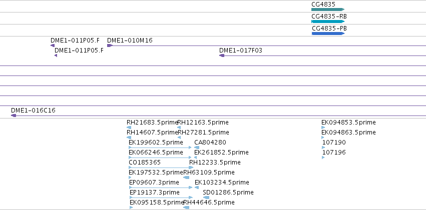Click the small arrow under 107190
Image resolution: width=426 pixels, height=210 pixels.
coord(323,147)
